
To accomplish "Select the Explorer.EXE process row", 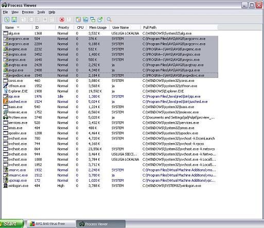I will [x=110, y=91].
